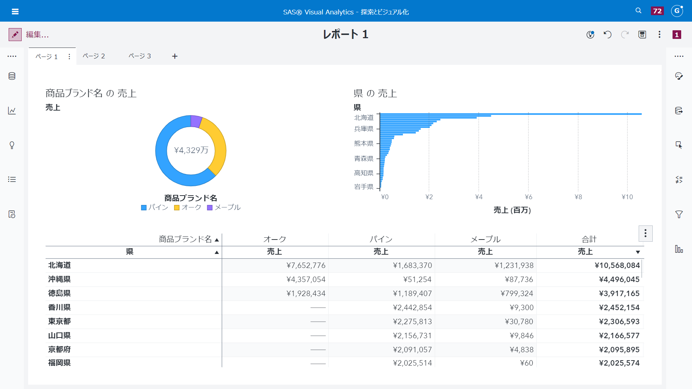Open the Filters funnel icon in right sidebar
692x389 pixels.
679,214
